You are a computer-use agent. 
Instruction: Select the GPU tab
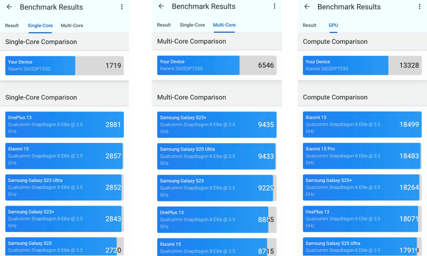333,25
